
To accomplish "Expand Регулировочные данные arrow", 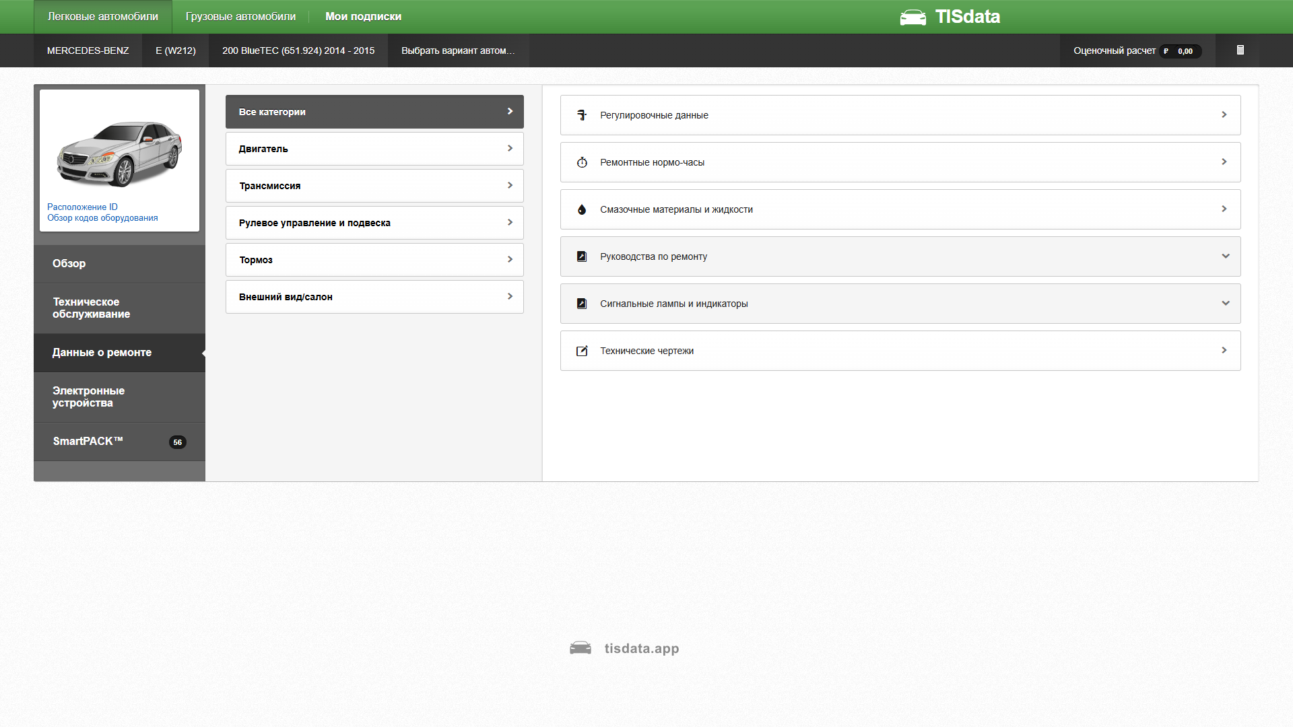I will tap(1224, 114).
